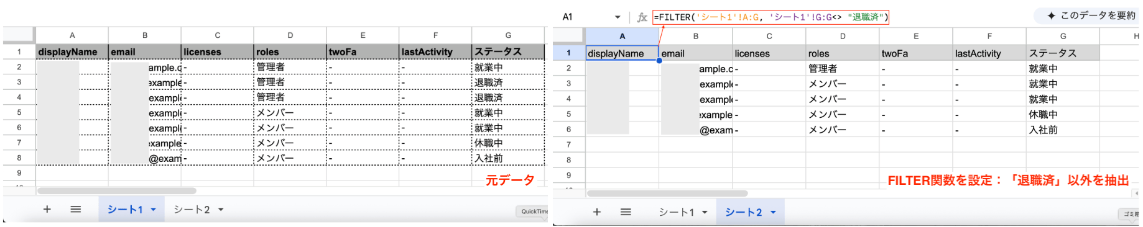Switch to シート1 tab in left spreadsheet
1143x227 pixels.
(x=125, y=210)
